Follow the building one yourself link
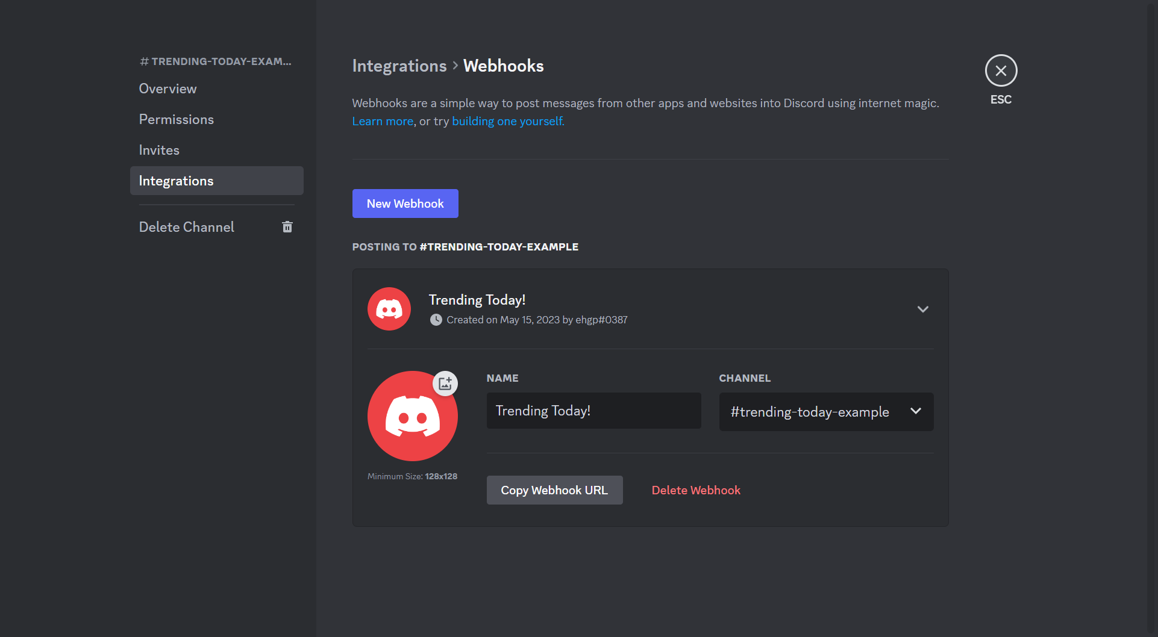The height and width of the screenshot is (637, 1158). pos(508,121)
